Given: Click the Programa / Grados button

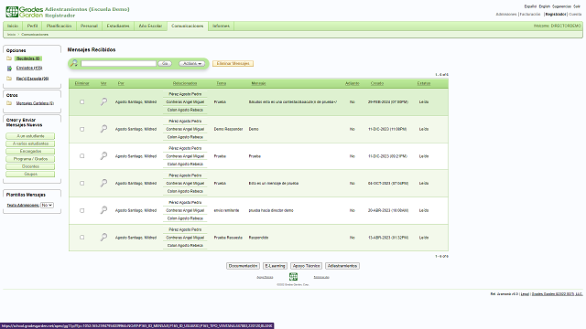Looking at the screenshot, I should pos(30,159).
